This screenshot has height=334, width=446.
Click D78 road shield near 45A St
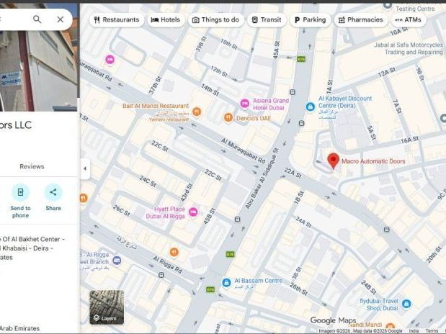pyautogui.click(x=301, y=59)
